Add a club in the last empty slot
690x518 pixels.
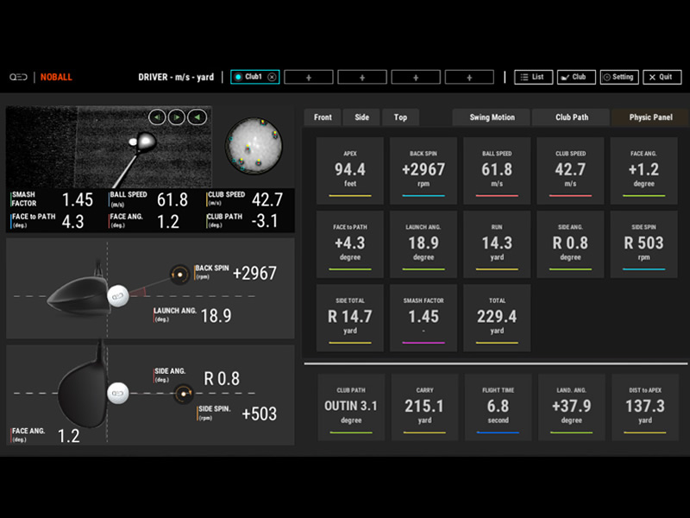tap(468, 77)
